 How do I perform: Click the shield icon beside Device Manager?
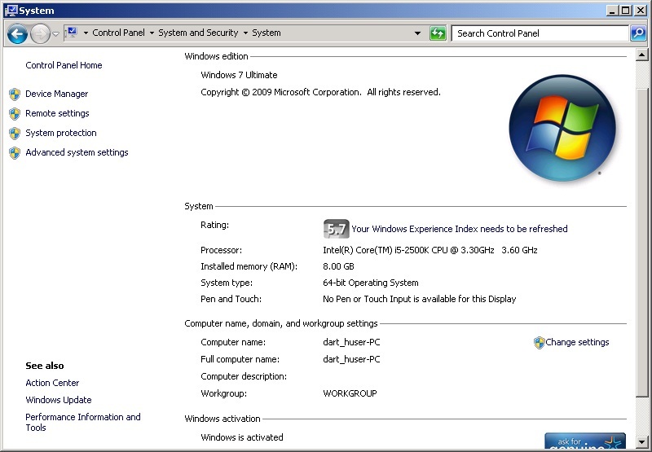(15, 94)
